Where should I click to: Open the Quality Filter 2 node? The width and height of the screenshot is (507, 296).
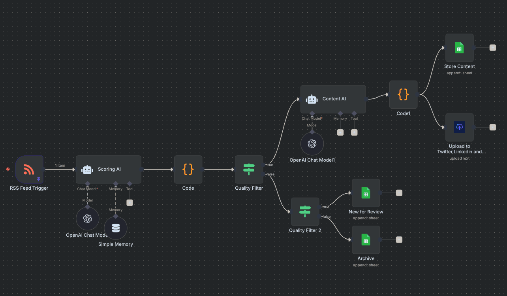pos(305,211)
